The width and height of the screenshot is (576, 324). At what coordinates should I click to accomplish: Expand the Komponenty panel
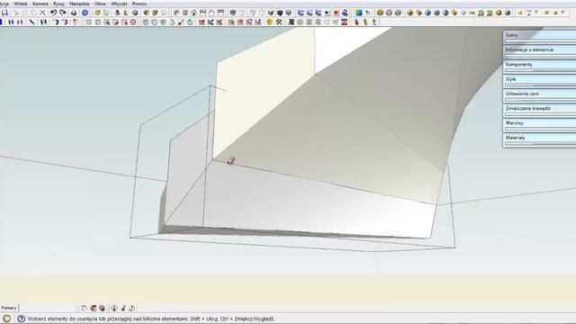pyautogui.click(x=540, y=64)
